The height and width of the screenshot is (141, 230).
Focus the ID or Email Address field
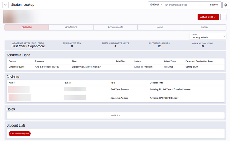(x=185, y=5)
